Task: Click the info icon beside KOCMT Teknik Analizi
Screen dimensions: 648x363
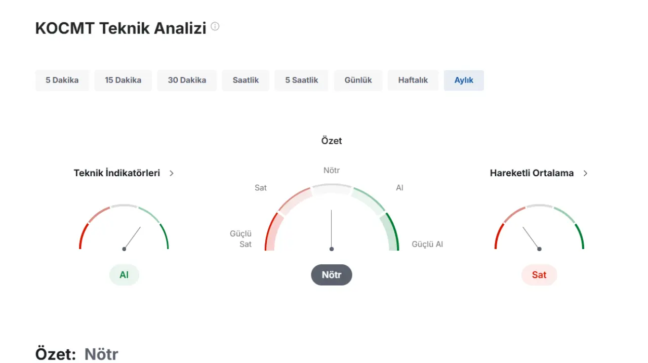Action: tap(215, 26)
